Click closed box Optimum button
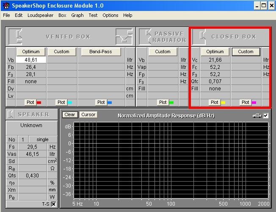This screenshot has width=276, height=212. click(215, 52)
